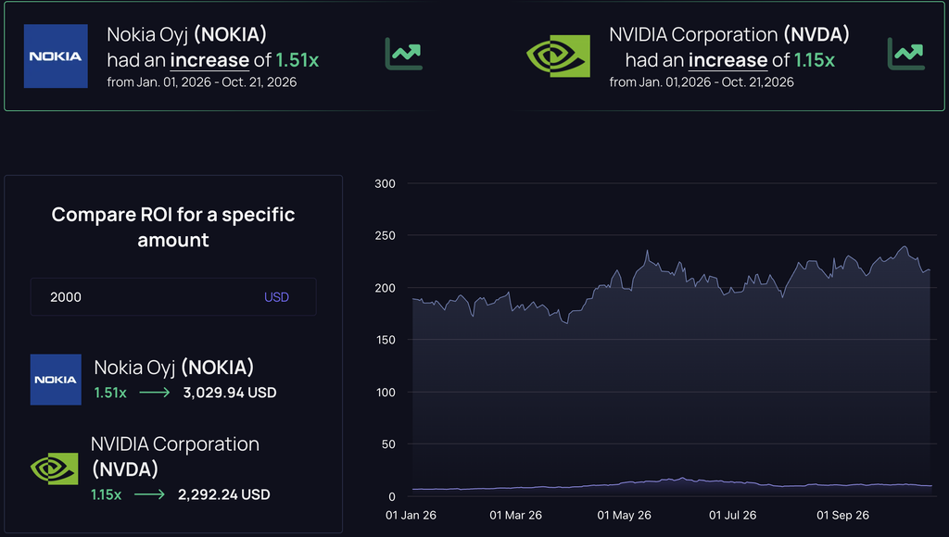Click the underlined 'increase' word in Nokia summary
Viewport: 949px width, 537px height.
(209, 60)
